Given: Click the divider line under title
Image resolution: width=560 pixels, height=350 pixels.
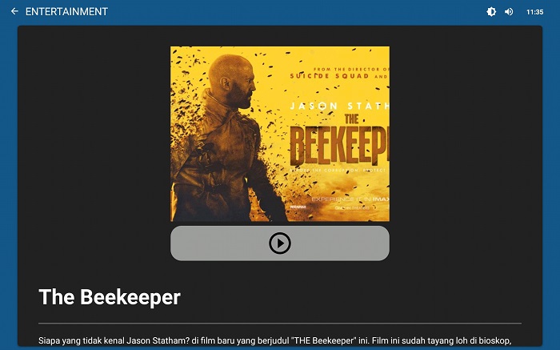Looking at the screenshot, I should 280,324.
